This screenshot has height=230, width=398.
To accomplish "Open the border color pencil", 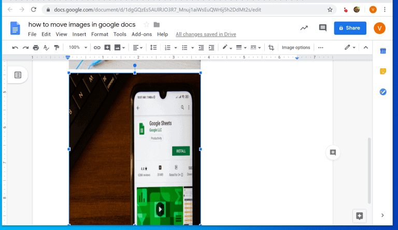I will (x=225, y=47).
